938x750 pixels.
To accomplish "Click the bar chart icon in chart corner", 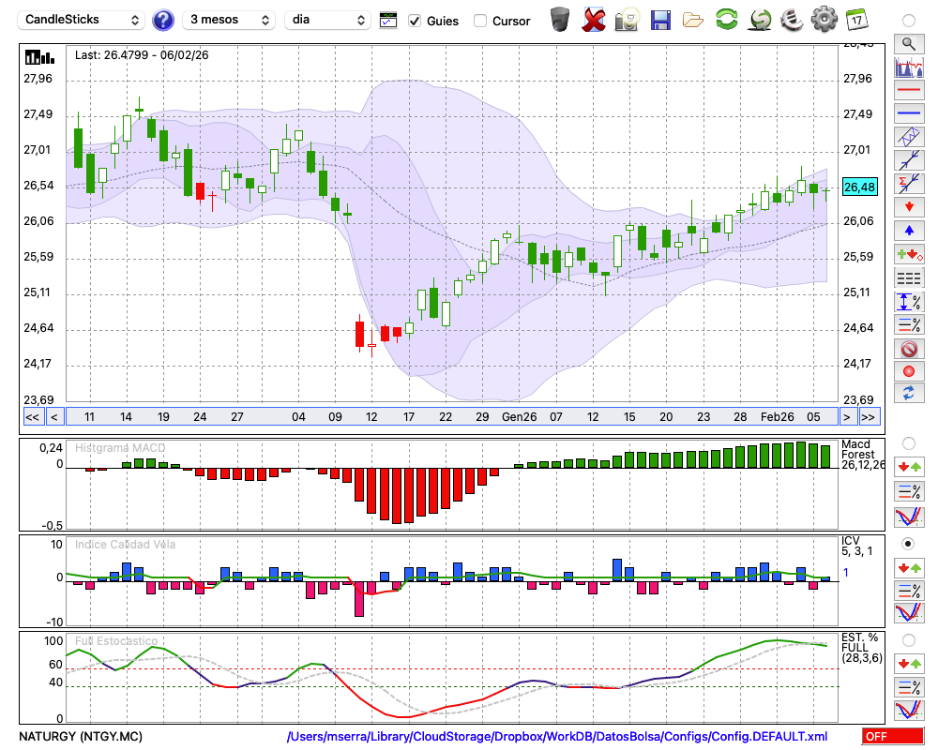I will (x=39, y=57).
